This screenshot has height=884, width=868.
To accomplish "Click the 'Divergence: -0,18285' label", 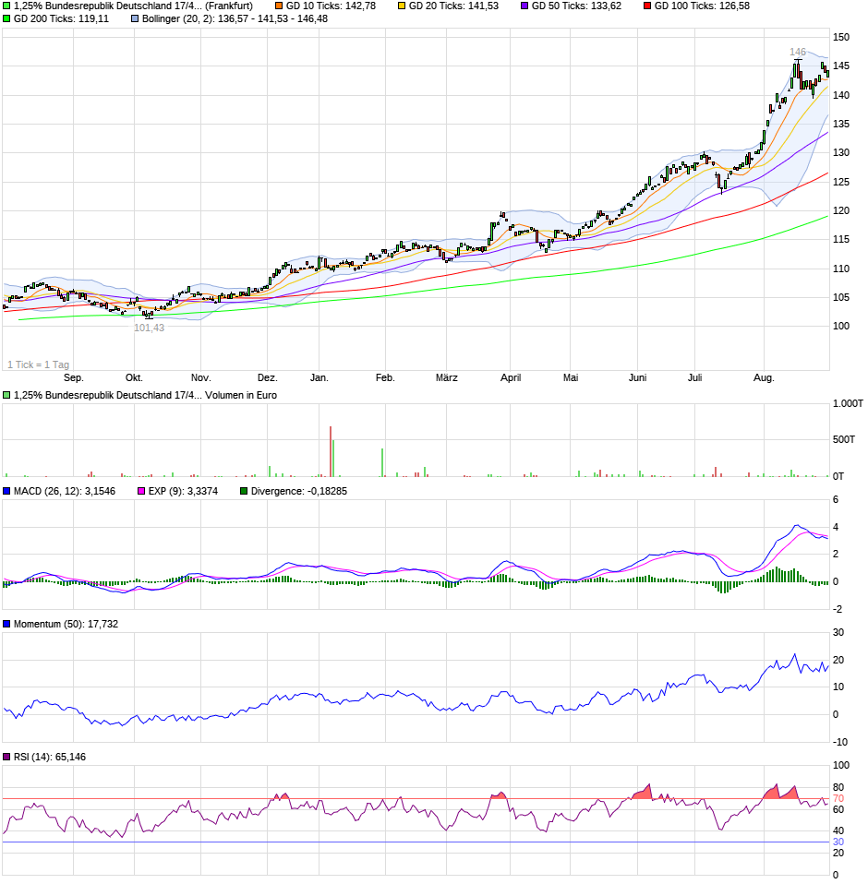I will click(299, 491).
